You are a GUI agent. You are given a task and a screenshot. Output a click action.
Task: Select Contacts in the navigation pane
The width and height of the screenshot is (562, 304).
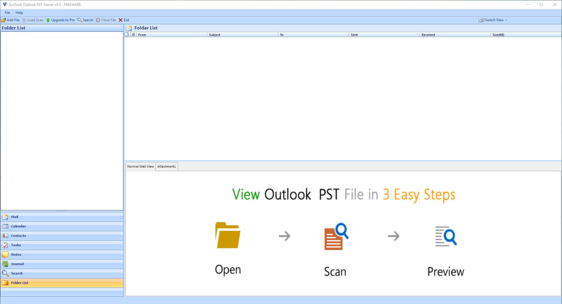point(62,236)
